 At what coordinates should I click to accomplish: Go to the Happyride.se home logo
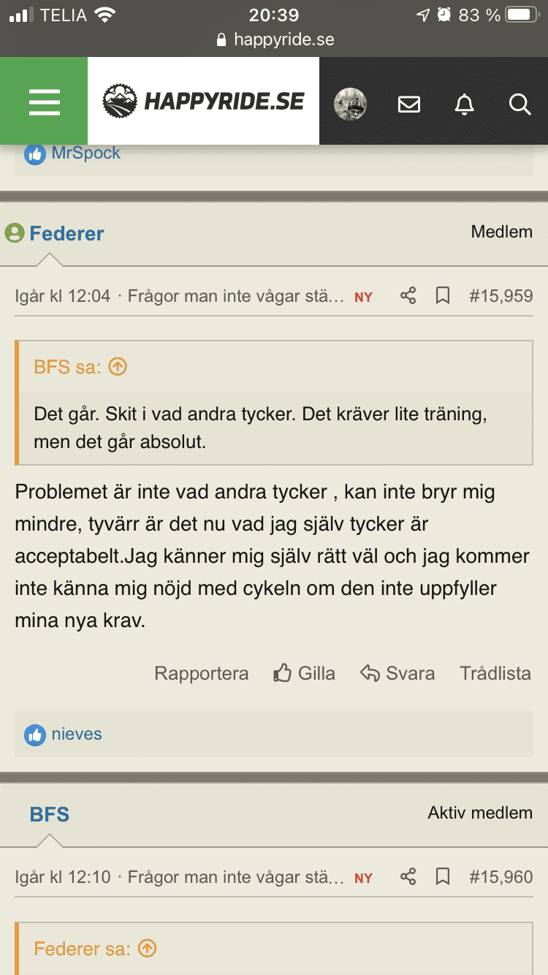203,102
